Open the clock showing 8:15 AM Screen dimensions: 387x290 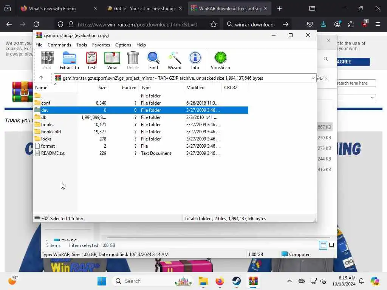pyautogui.click(x=344, y=281)
